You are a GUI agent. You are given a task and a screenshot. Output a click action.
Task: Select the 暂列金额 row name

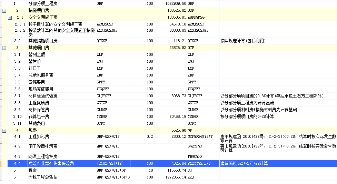(37, 54)
